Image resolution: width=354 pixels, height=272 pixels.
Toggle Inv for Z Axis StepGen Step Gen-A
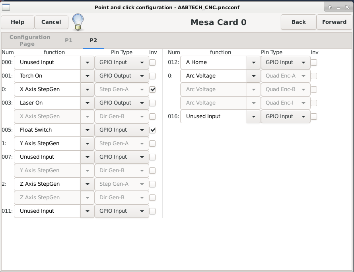tap(152, 184)
